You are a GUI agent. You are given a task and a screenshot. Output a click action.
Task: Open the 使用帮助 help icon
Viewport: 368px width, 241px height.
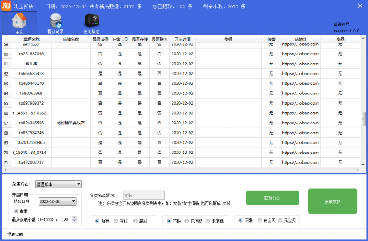click(x=91, y=22)
